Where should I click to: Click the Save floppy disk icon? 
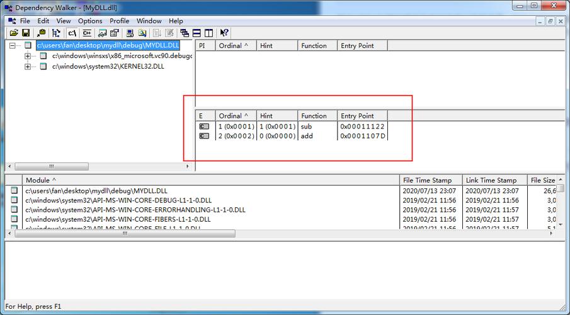point(26,33)
